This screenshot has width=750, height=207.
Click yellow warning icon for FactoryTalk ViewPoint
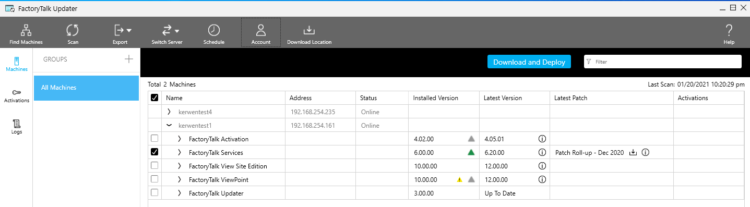point(460,179)
